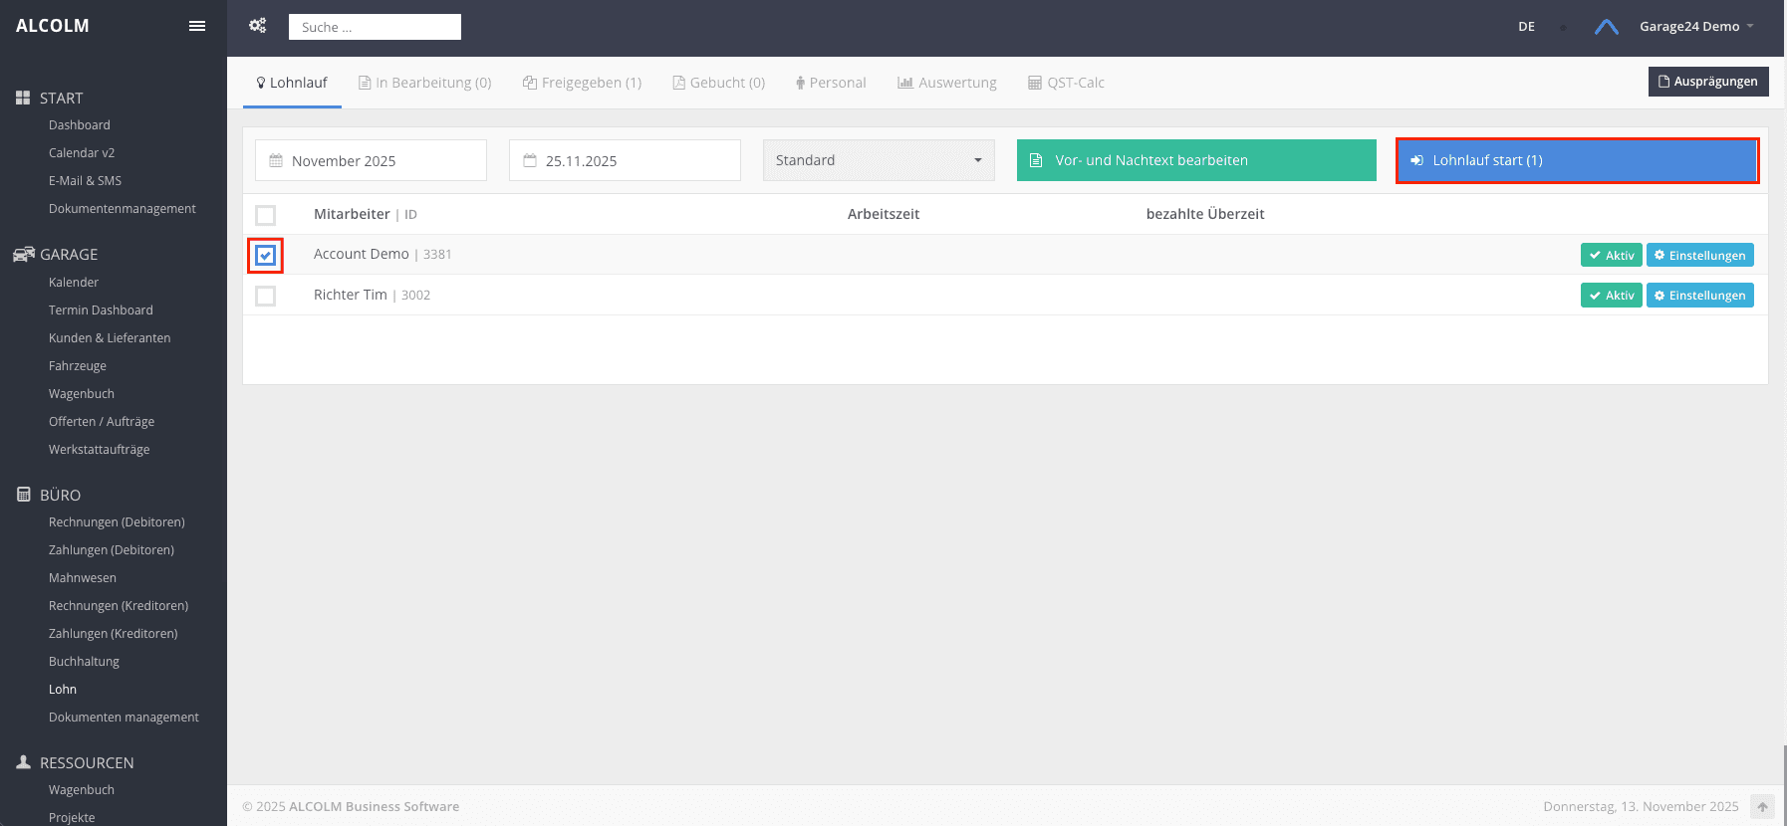
Task: Open Lohn in the sidebar
Action: click(x=63, y=690)
